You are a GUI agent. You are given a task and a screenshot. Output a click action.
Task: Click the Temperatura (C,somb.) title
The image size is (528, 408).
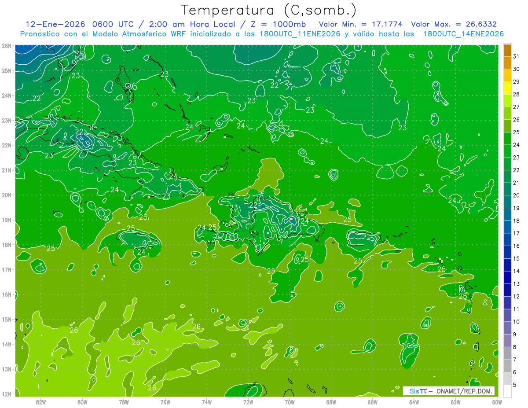pos(269,11)
